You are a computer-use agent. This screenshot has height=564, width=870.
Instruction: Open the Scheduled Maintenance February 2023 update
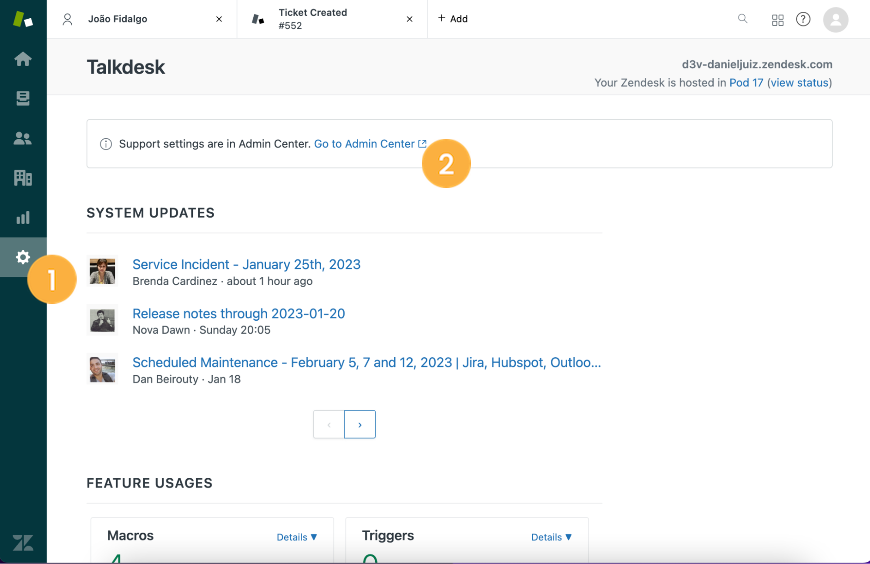(x=366, y=363)
